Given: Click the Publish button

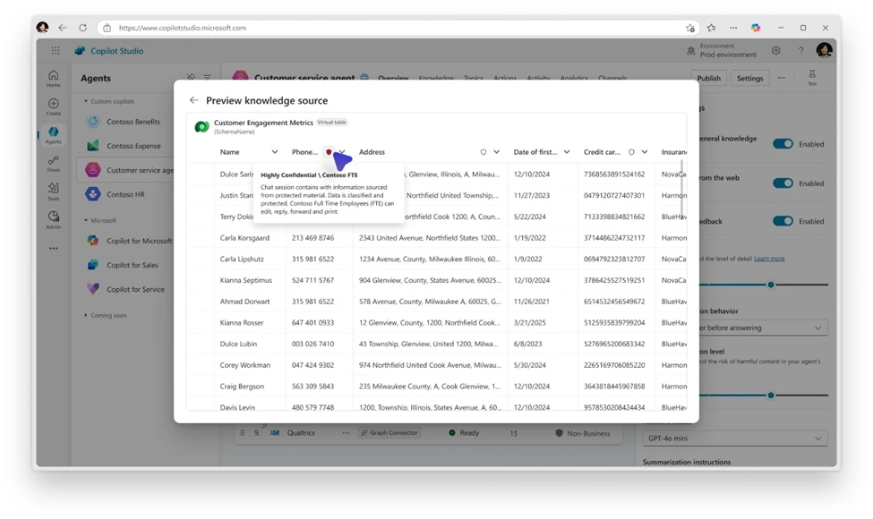Looking at the screenshot, I should (x=708, y=78).
